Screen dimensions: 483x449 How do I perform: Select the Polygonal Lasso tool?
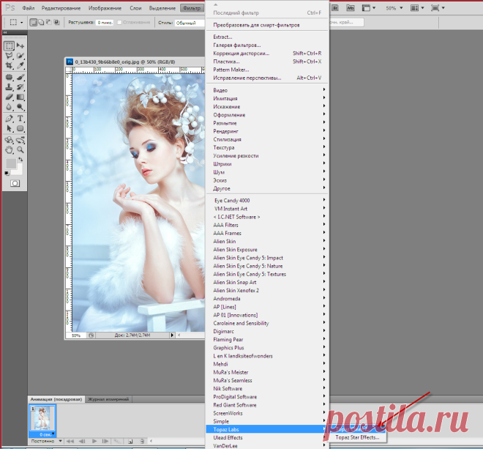point(9,56)
